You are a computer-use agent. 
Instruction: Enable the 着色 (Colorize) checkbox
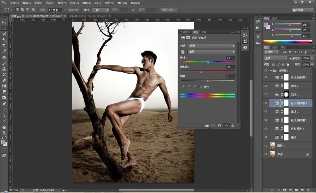[201, 87]
